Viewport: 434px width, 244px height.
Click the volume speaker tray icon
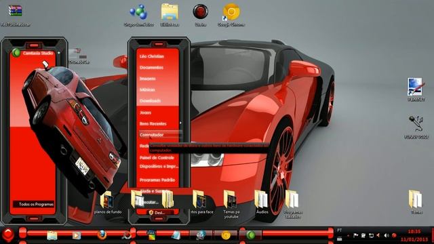(387, 235)
